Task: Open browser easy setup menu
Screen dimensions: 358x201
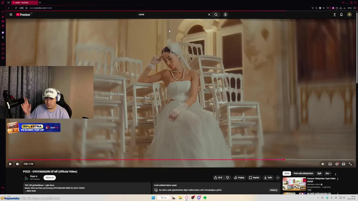Action: (355, 8)
